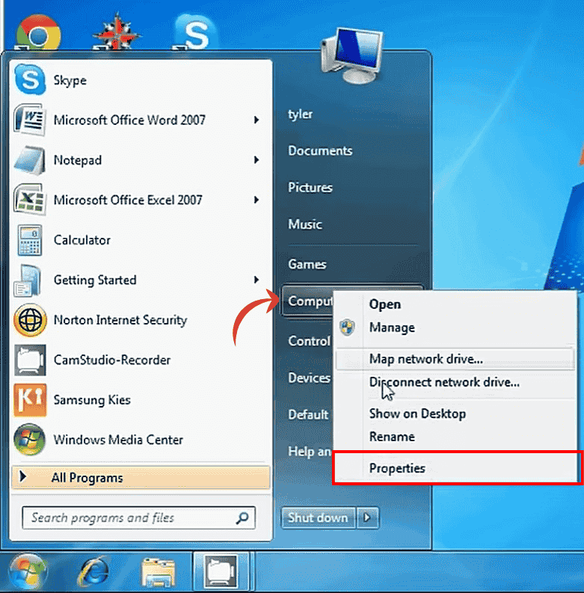Expand Getting Started submenu arrow

pyautogui.click(x=256, y=280)
